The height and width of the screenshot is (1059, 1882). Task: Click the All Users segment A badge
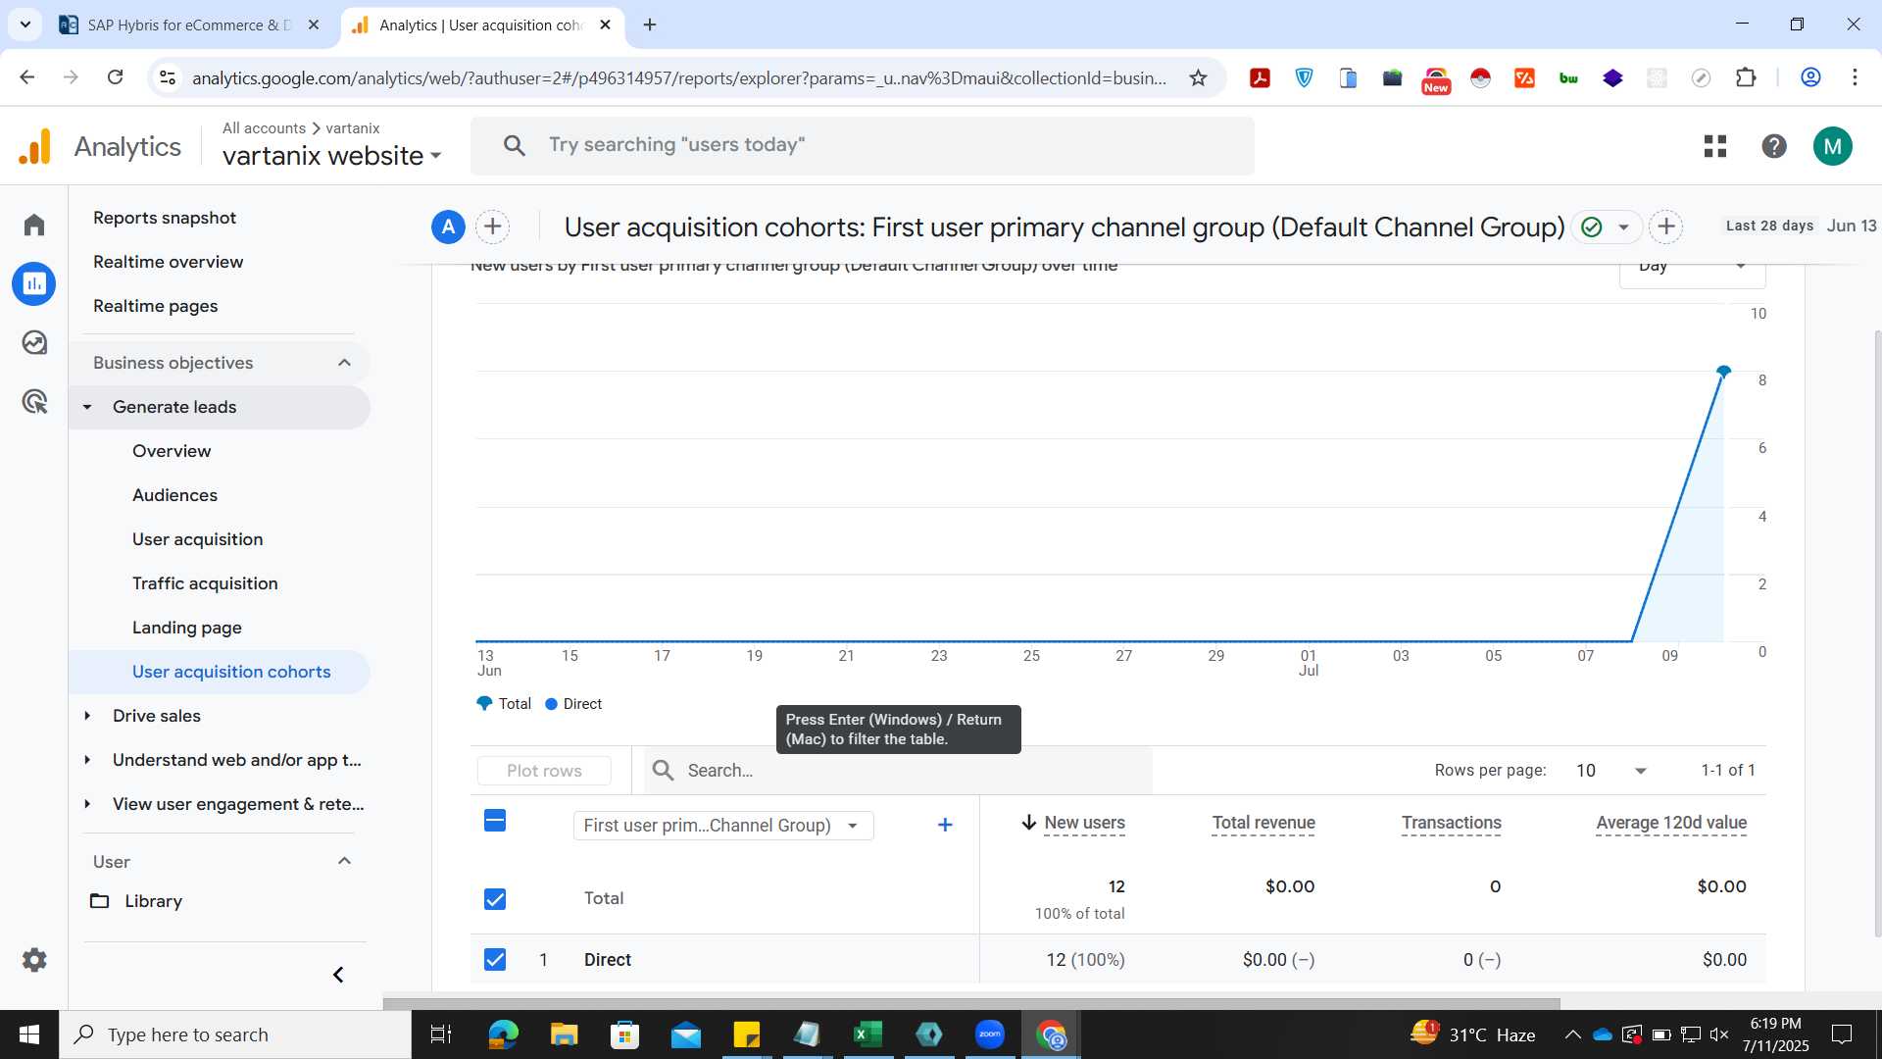[x=448, y=227]
